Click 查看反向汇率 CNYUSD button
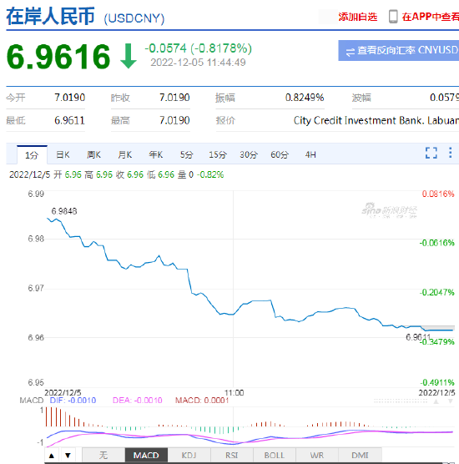459x464 pixels. (399, 50)
